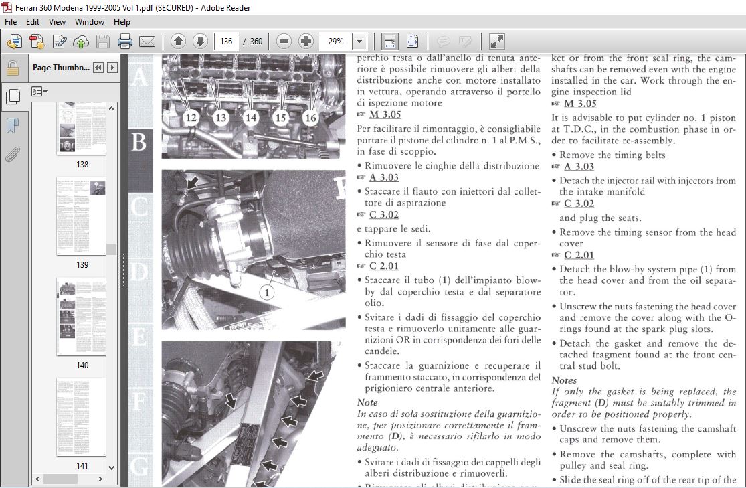Select page 140 thumbnail
This screenshot has height=488, width=746.
(x=82, y=317)
